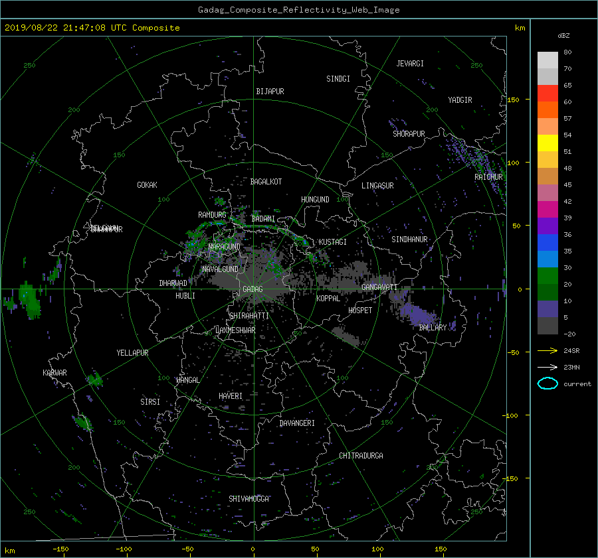
Task: Click the cyan current-position ellipse icon
Action: (548, 384)
